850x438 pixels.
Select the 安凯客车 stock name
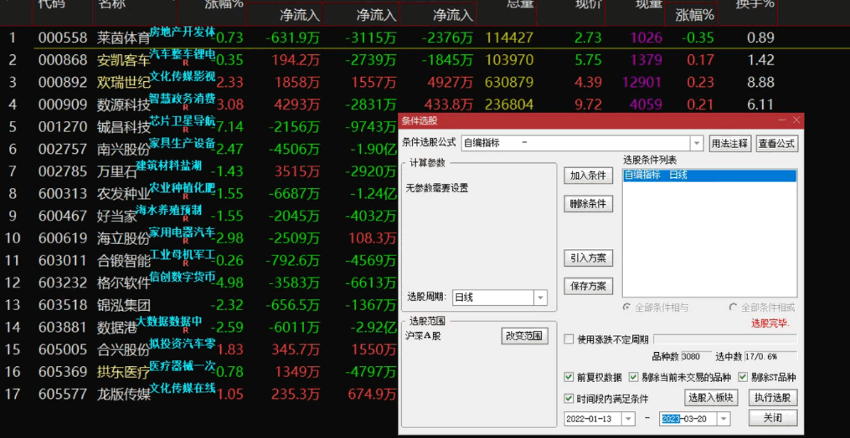pyautogui.click(x=124, y=60)
